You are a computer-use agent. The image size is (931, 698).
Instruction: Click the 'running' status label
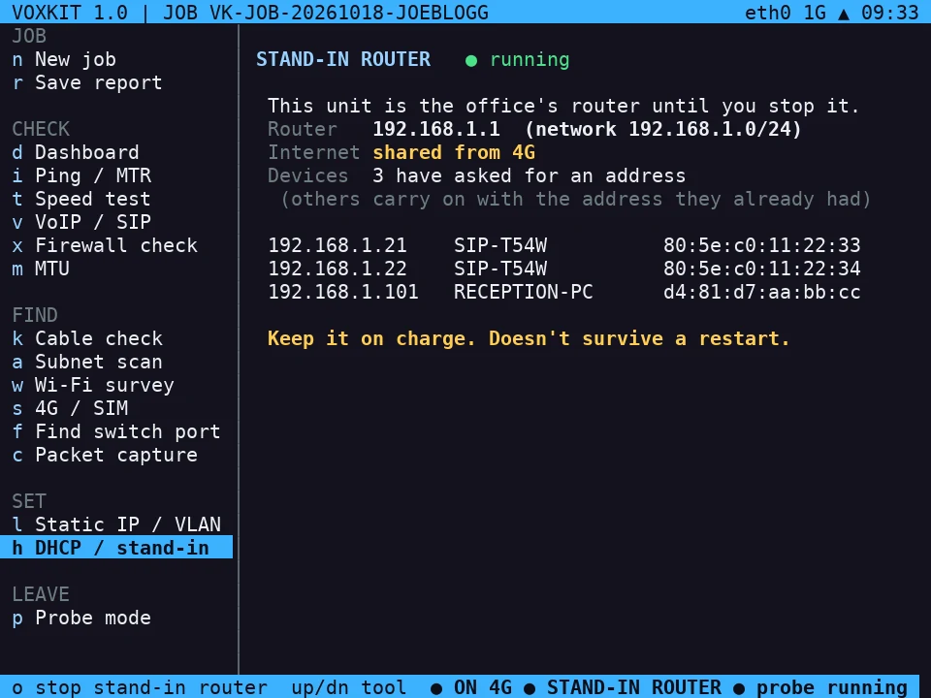tap(530, 59)
